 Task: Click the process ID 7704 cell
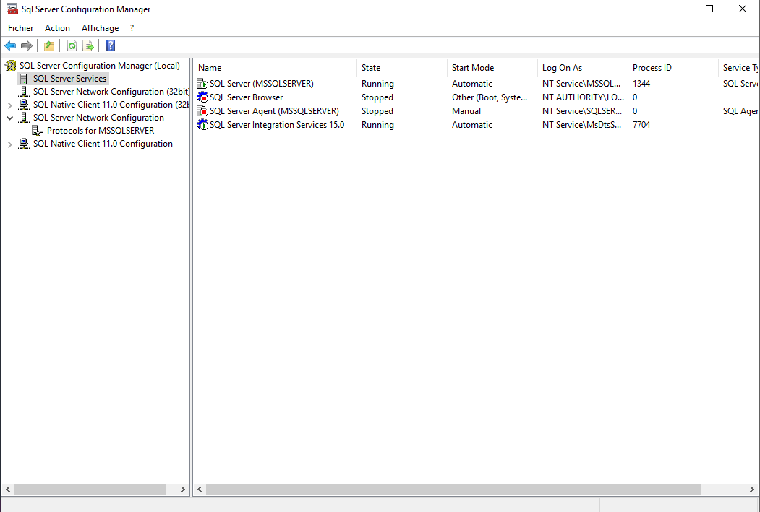tap(641, 125)
